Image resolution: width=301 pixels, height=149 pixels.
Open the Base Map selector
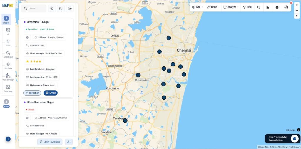click(8, 88)
